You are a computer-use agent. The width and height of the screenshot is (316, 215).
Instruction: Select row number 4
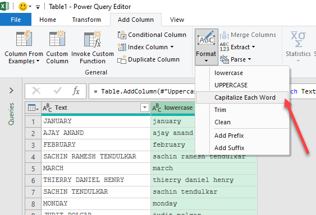33,157
